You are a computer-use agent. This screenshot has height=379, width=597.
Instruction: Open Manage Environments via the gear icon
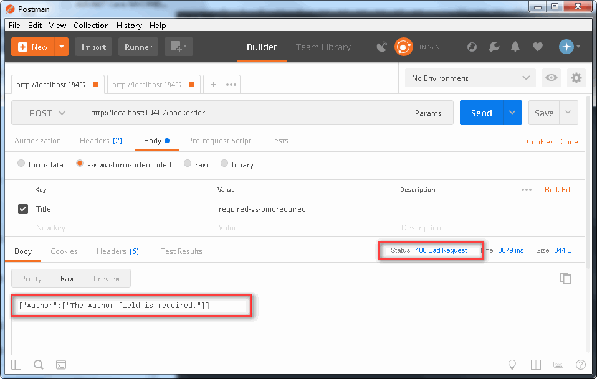pos(576,78)
